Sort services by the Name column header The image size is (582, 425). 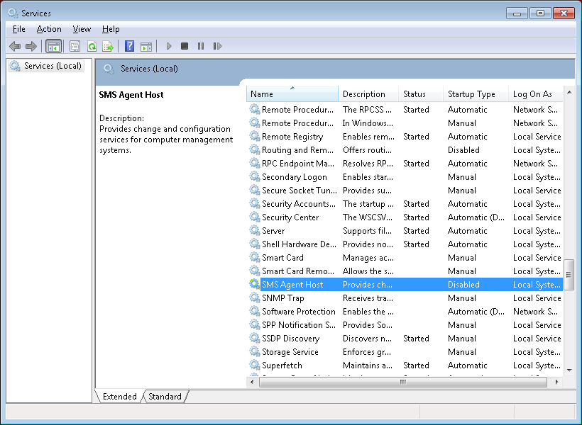click(292, 94)
